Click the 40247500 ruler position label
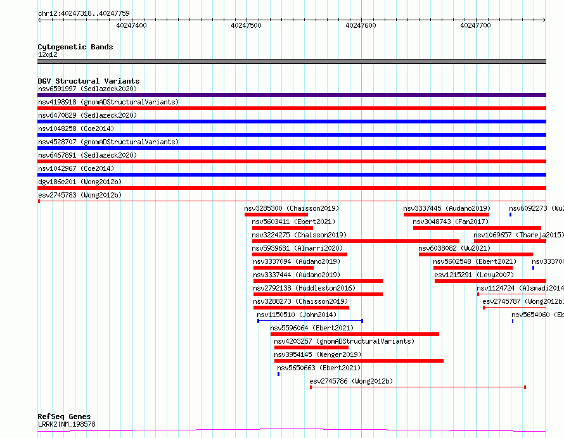Image resolution: width=564 pixels, height=438 pixels. click(x=246, y=25)
